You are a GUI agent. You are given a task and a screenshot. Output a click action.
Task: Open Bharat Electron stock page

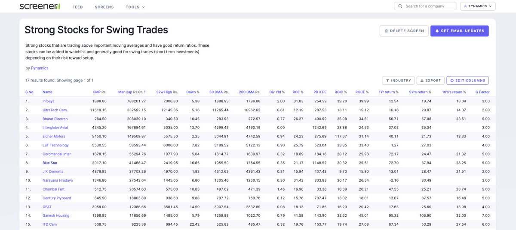point(55,119)
